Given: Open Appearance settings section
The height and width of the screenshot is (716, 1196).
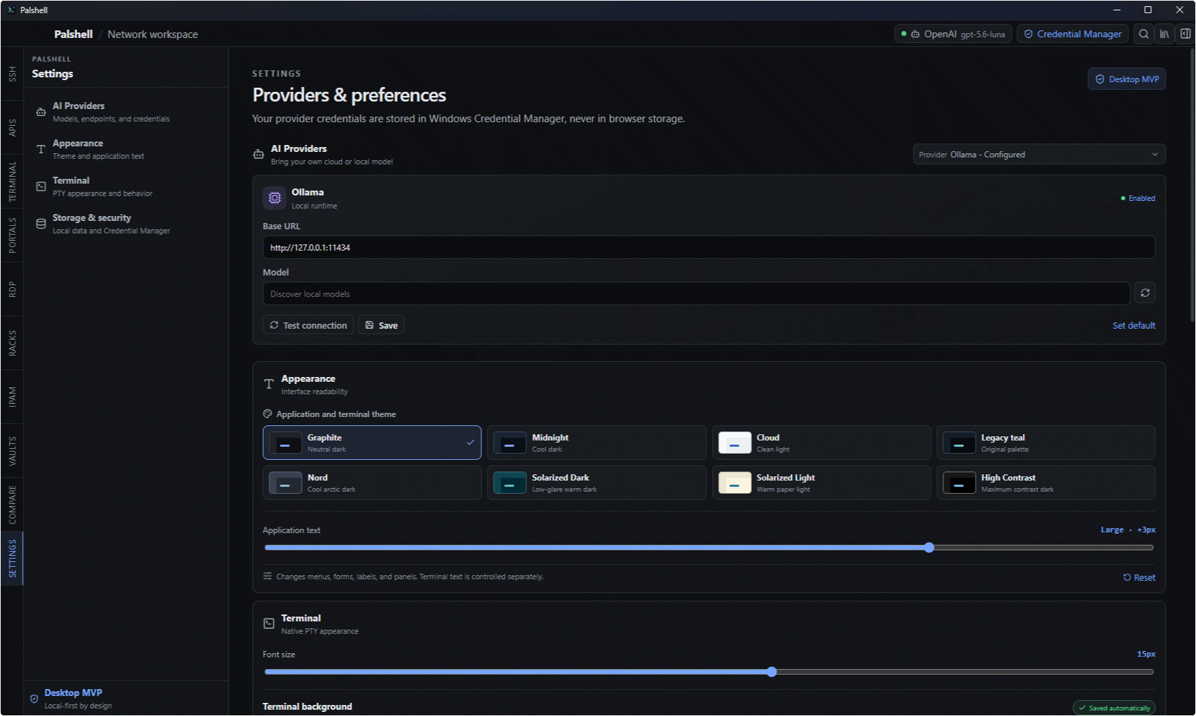Looking at the screenshot, I should click(126, 149).
